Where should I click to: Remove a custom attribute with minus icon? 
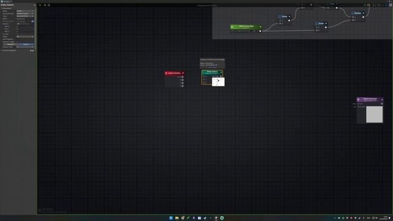tap(33, 50)
